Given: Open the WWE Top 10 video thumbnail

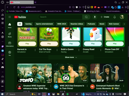Looking at the screenshot, I should pyautogui.click(x=35, y=73).
